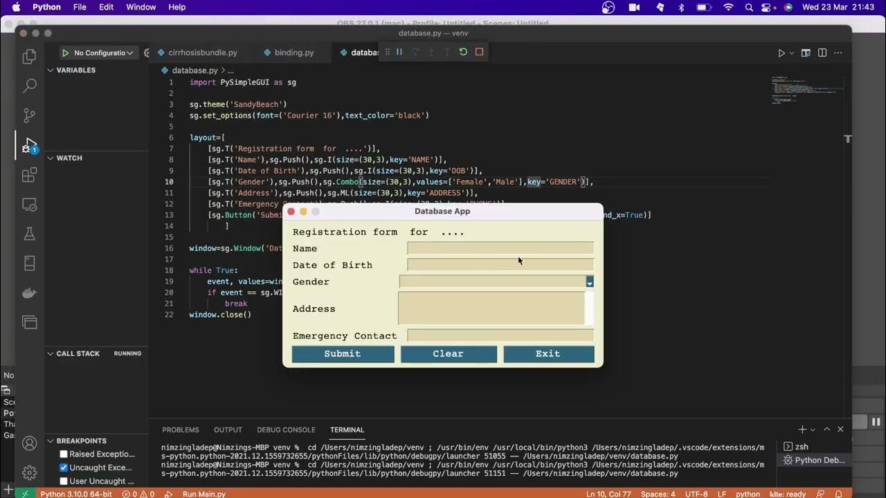The width and height of the screenshot is (886, 498).
Task: Open macOS Spotlight search icon
Action: [749, 7]
